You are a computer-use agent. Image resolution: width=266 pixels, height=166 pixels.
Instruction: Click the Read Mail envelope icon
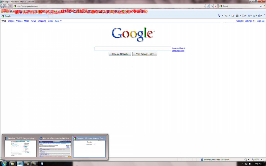233,16
